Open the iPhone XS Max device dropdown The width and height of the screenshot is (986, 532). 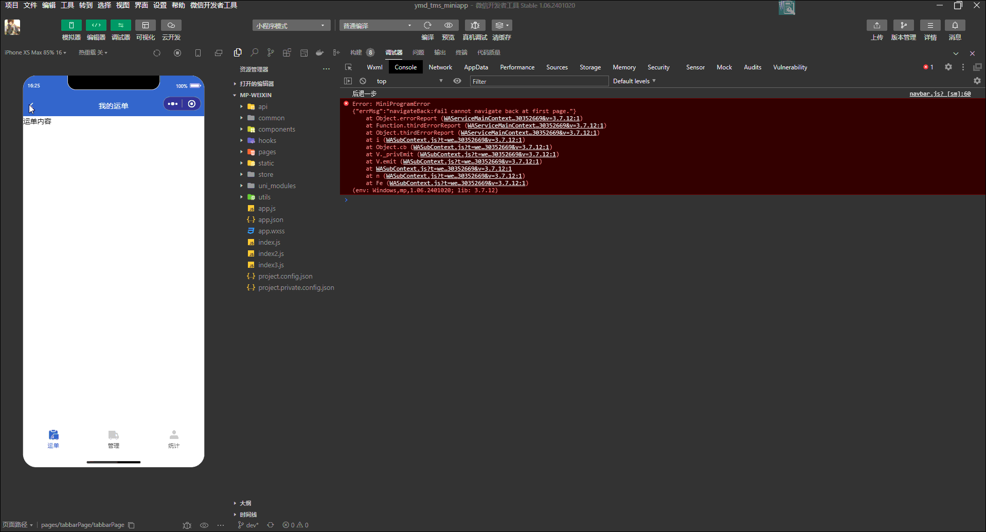click(x=35, y=52)
